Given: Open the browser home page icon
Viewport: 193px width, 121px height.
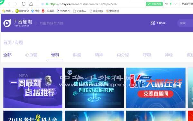Looking at the screenshot, I should coord(31,4).
